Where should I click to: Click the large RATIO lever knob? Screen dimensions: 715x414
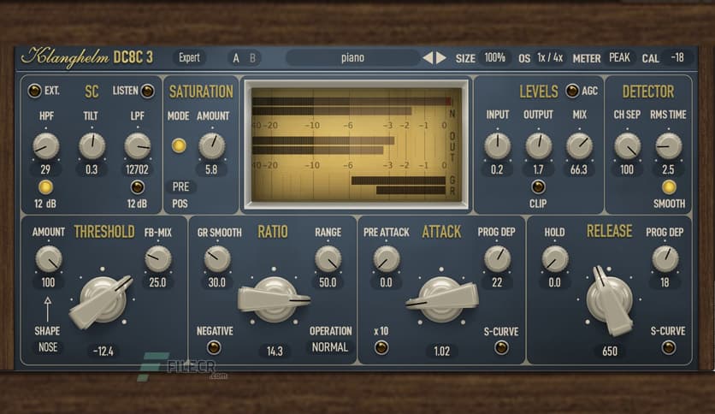[x=274, y=299]
